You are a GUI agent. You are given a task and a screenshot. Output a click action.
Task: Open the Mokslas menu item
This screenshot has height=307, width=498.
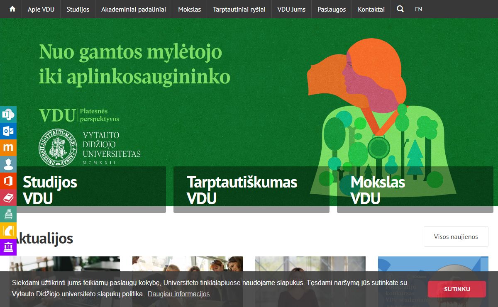tap(190, 9)
